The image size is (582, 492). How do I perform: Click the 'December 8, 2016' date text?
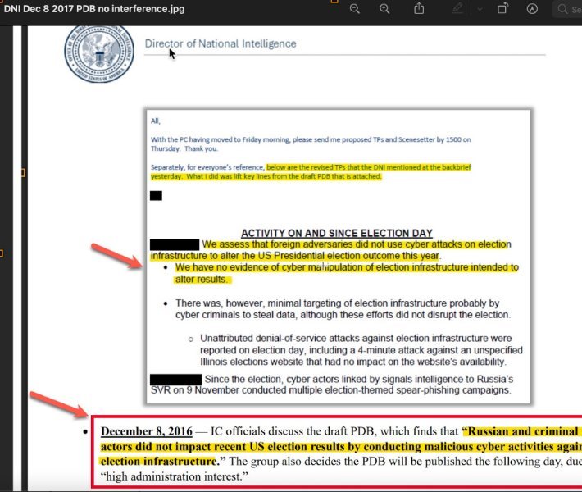pos(147,431)
